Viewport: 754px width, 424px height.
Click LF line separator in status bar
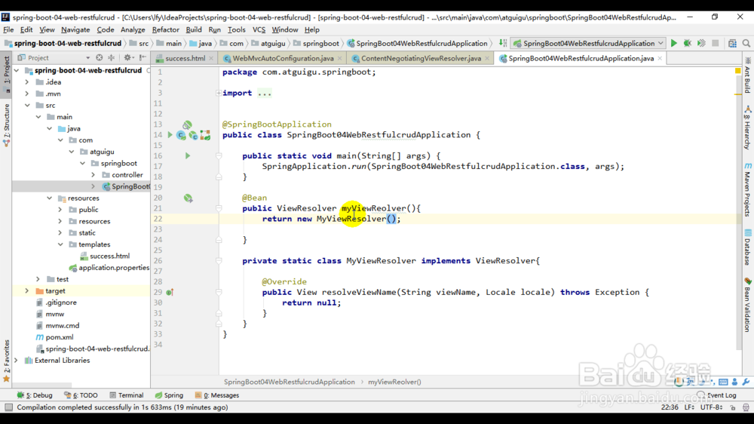tap(690, 407)
